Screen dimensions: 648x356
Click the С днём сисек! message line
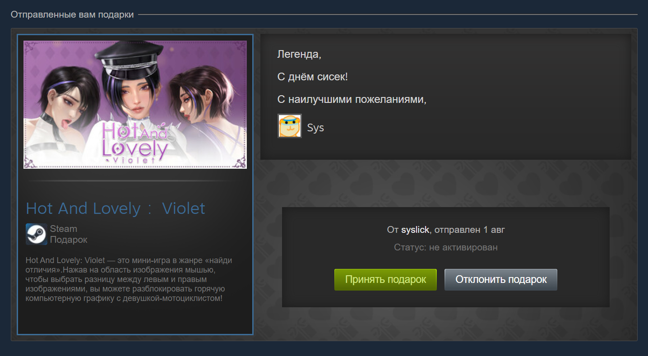tap(312, 77)
